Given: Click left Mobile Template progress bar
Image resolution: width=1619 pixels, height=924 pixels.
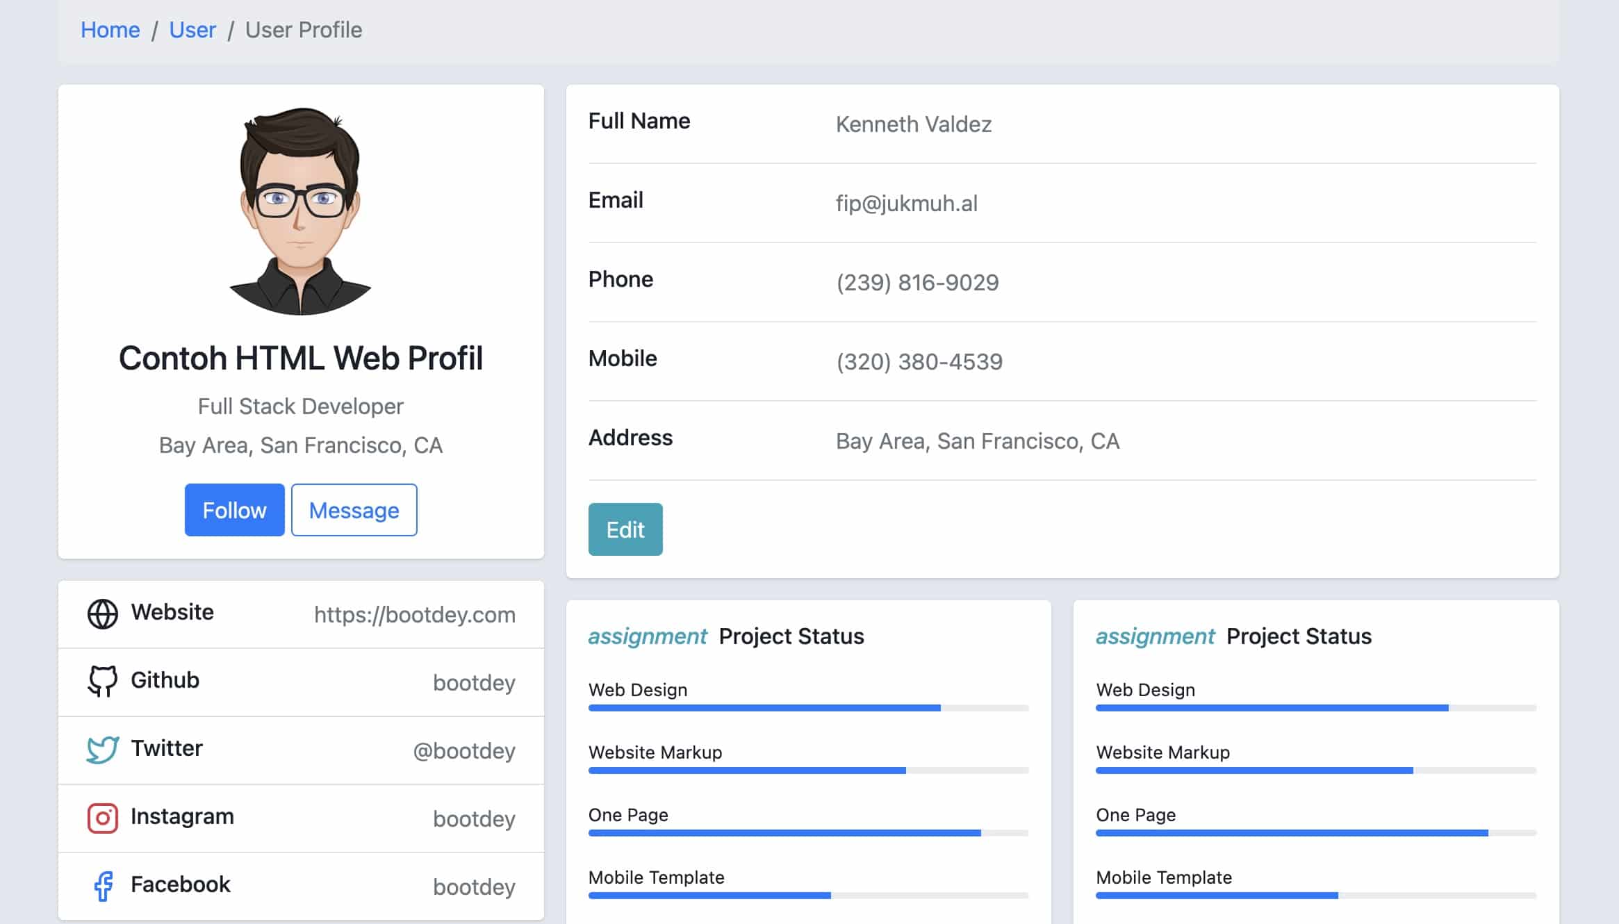Looking at the screenshot, I should pyautogui.click(x=807, y=896).
